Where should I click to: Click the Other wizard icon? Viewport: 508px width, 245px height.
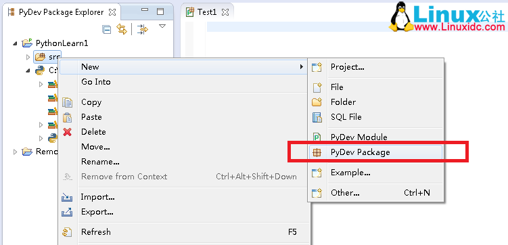point(317,193)
